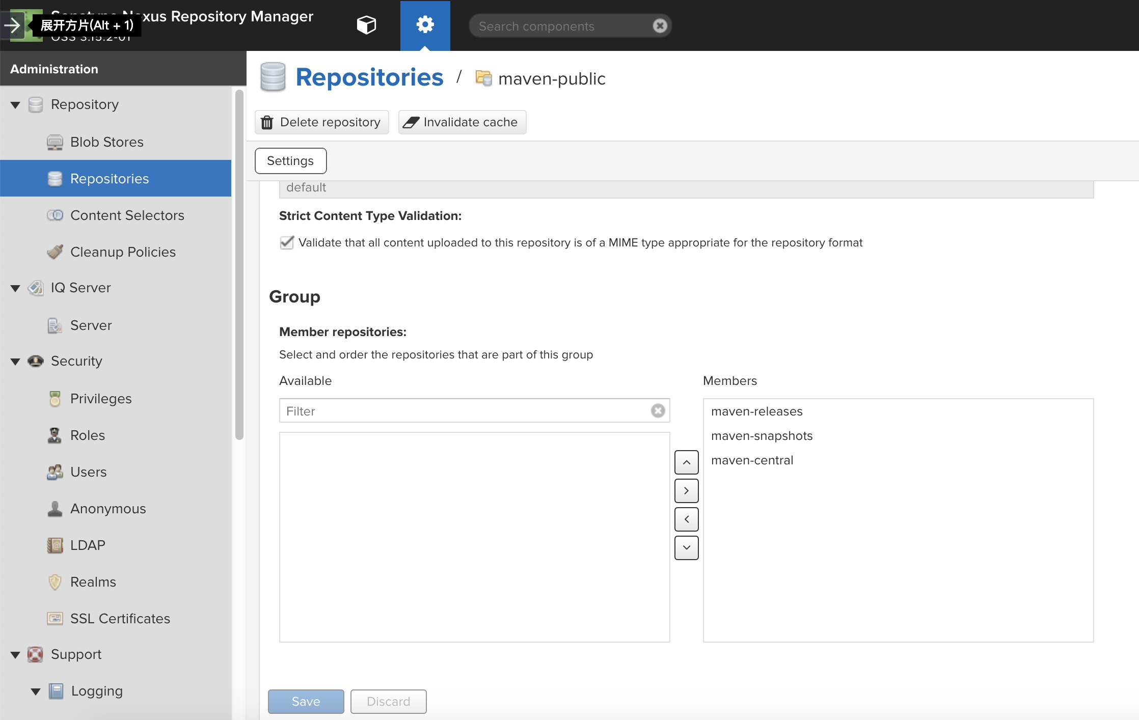The width and height of the screenshot is (1139, 720).
Task: Collapse the Repository tree section
Action: coord(15,105)
